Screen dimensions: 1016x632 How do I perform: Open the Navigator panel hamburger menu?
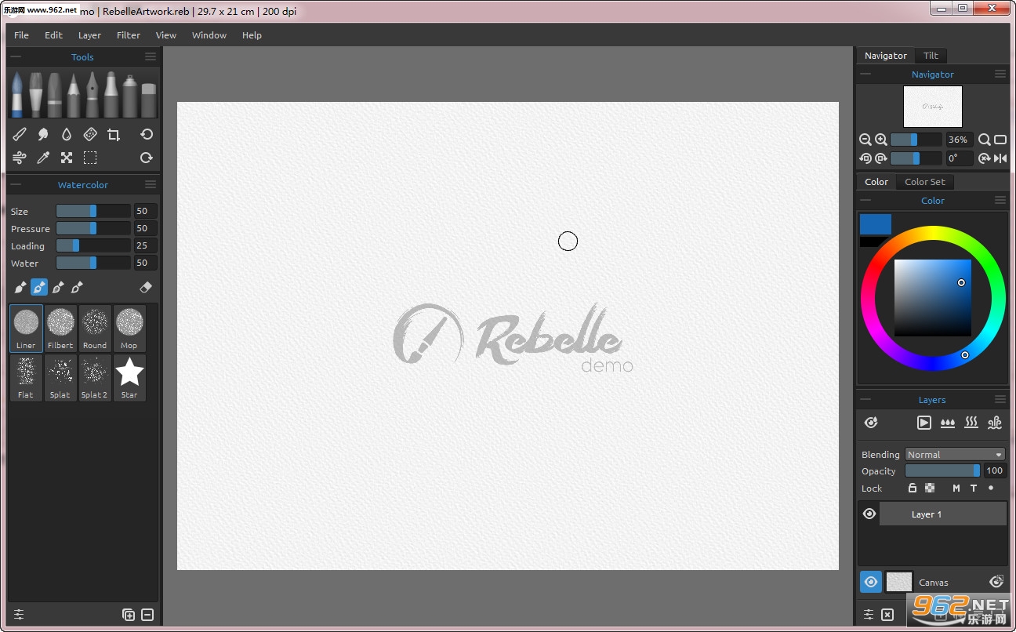click(1000, 74)
